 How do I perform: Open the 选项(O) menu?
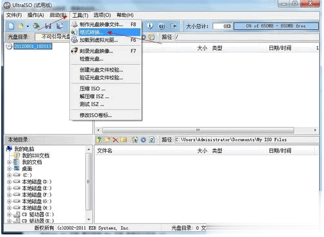point(102,15)
